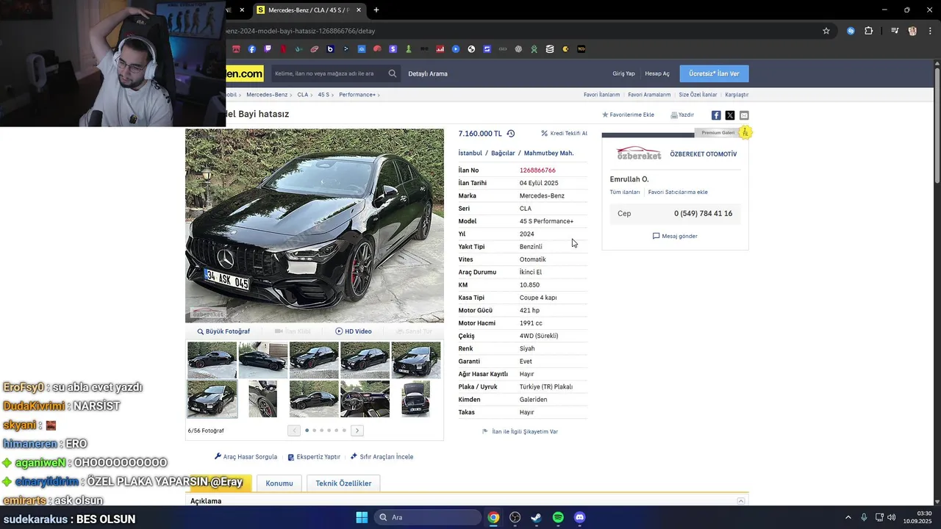The width and height of the screenshot is (941, 529).
Task: Open the Chrome three-dot menu
Action: [929, 31]
